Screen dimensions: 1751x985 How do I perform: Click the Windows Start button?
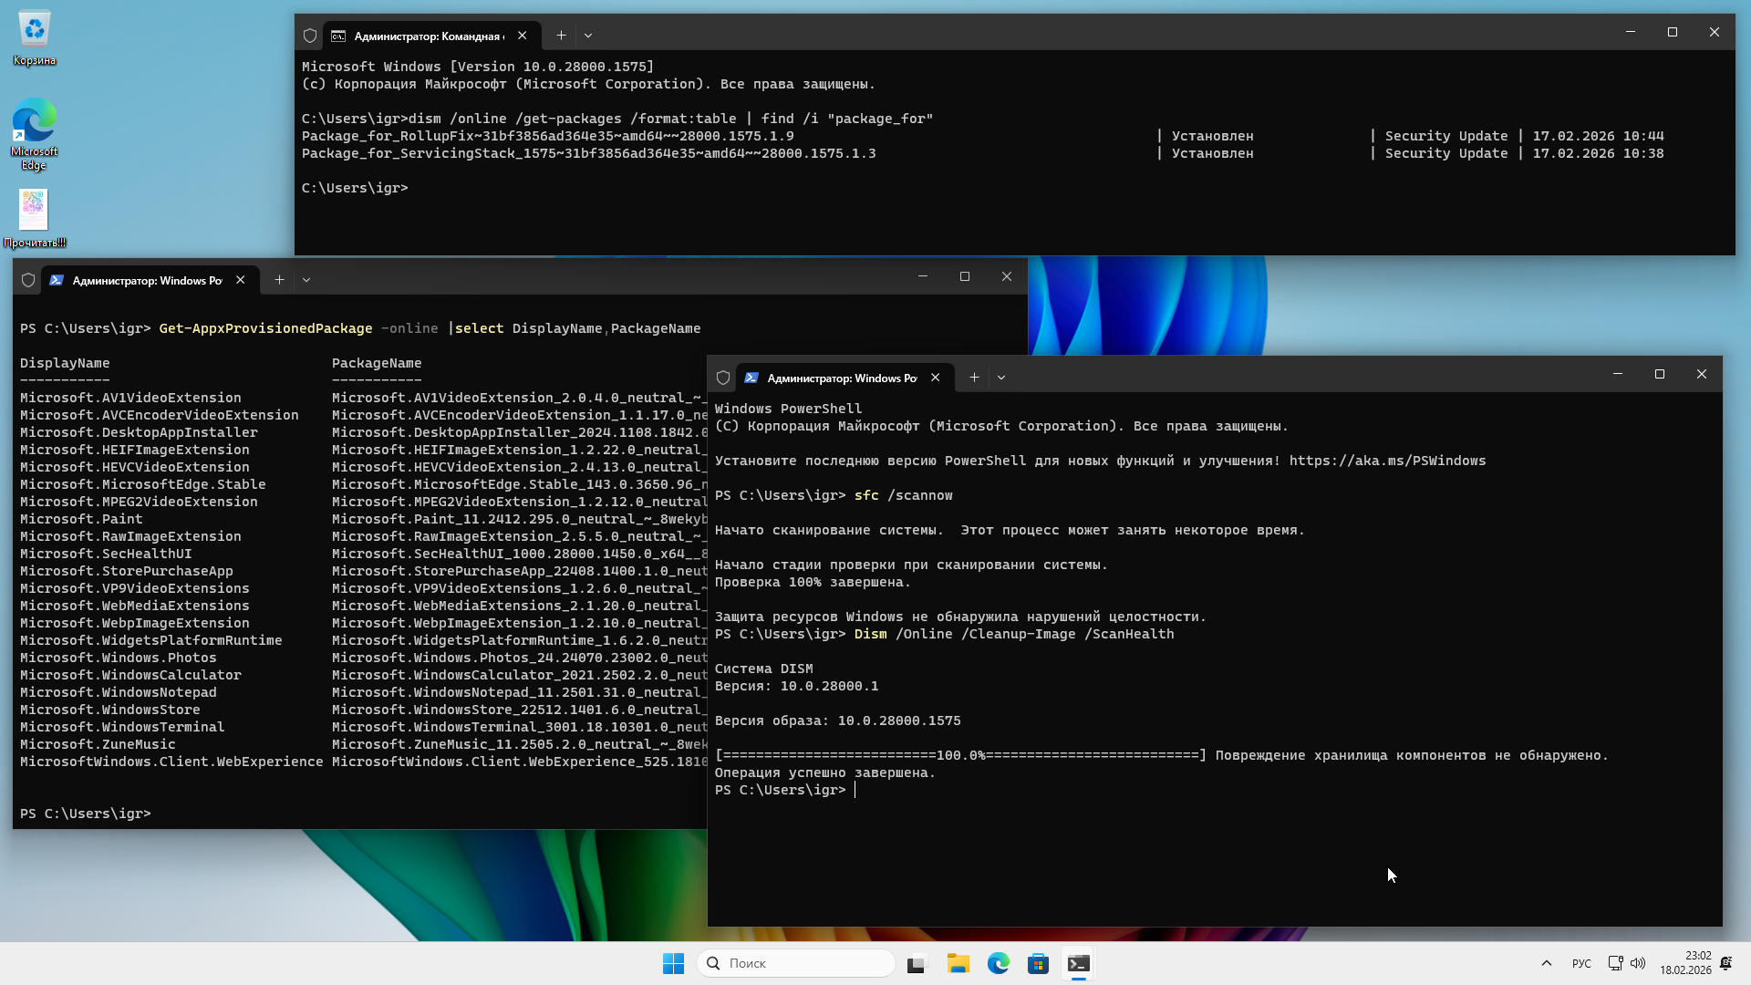point(673,963)
